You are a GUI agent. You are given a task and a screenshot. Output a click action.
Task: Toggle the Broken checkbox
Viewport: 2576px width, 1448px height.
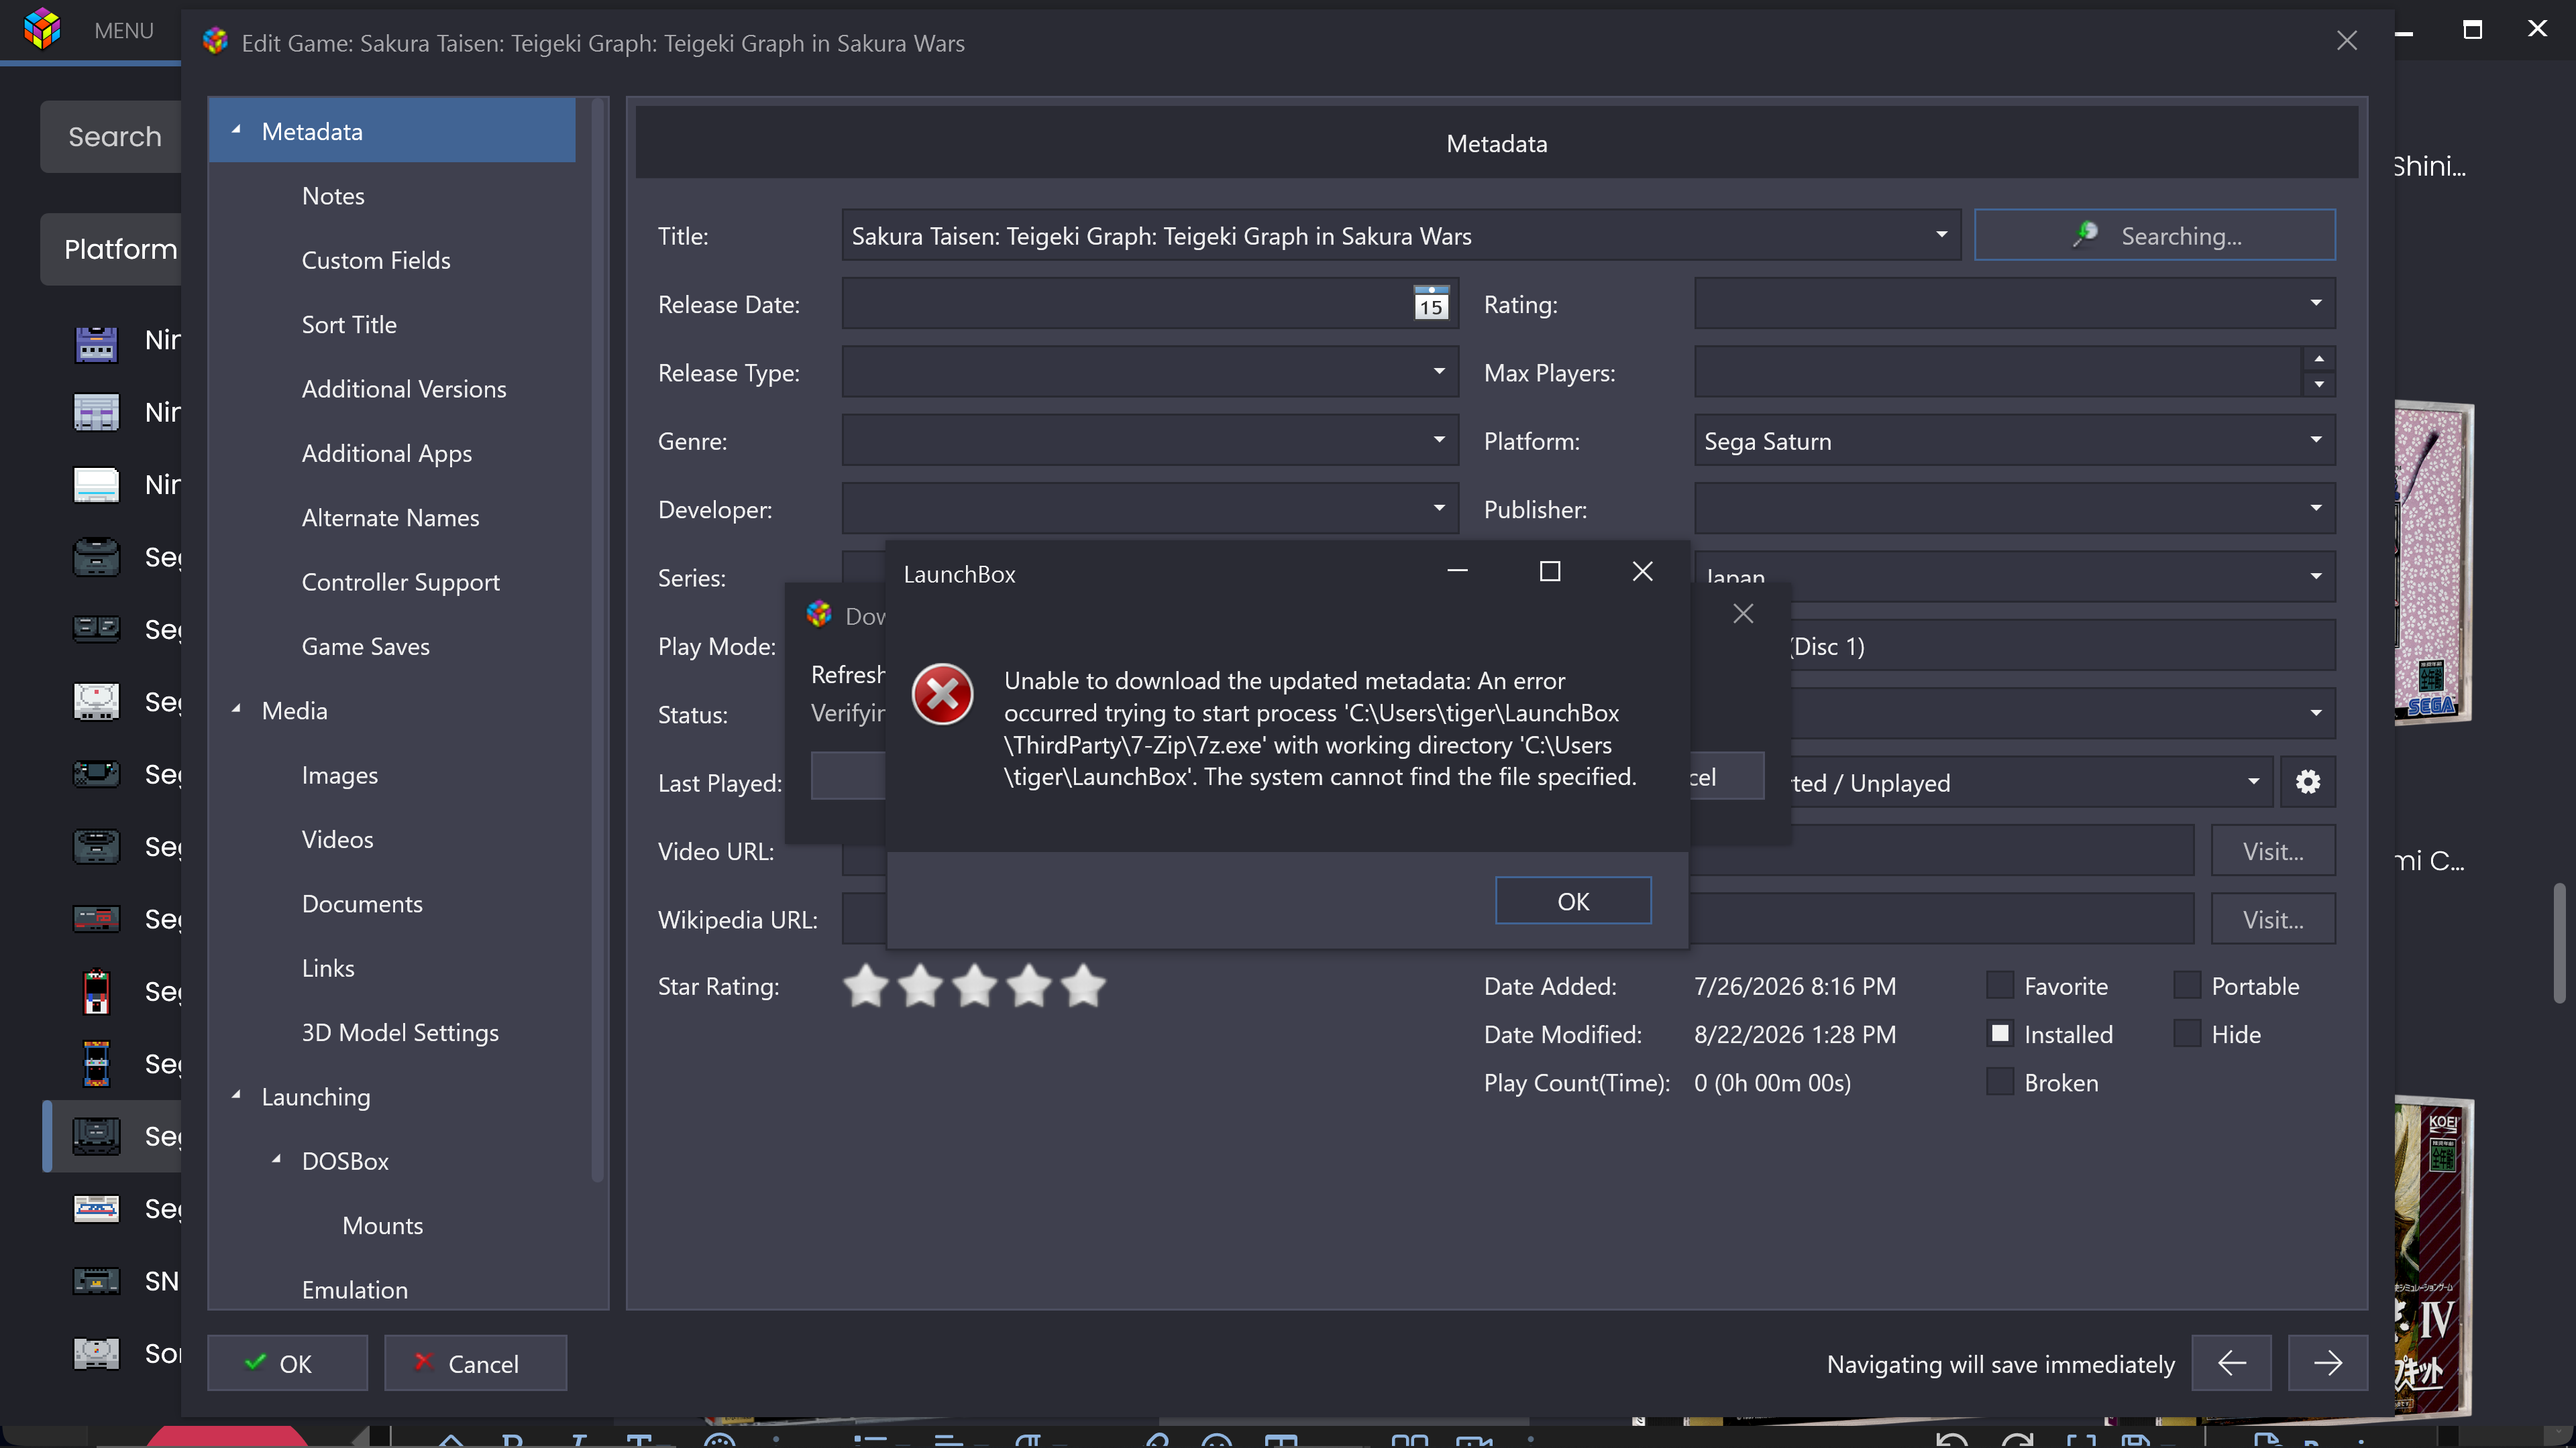click(2000, 1082)
